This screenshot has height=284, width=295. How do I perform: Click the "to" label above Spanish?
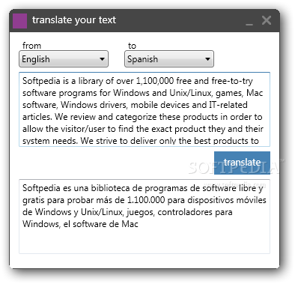132,46
